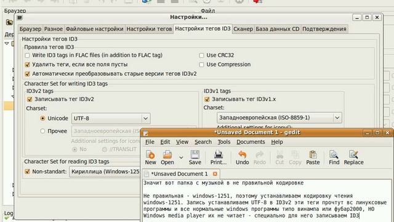Image resolution: width=394 pixels, height=222 pixels.
Task: Click the gedit window icon in titlebar
Action: pos(145,133)
